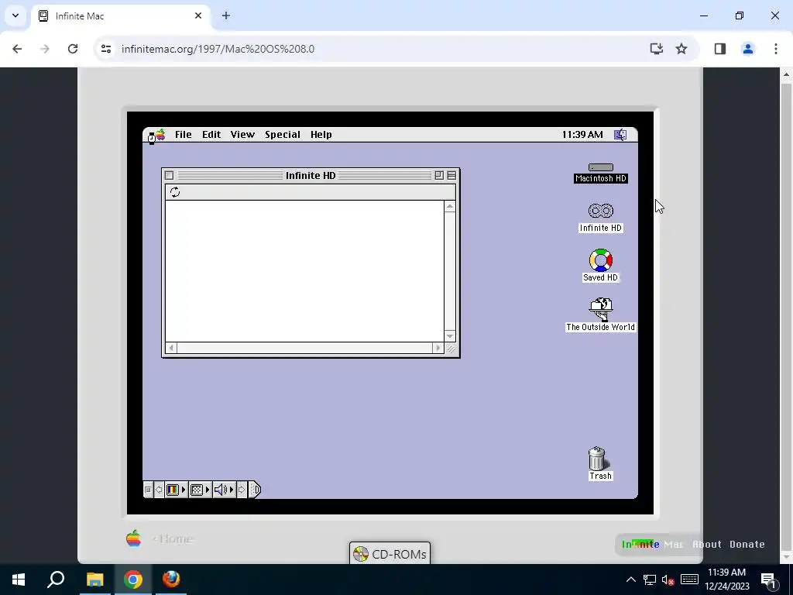The height and width of the screenshot is (595, 793).
Task: Select the Infinite Mac browser tab
Action: [121, 15]
